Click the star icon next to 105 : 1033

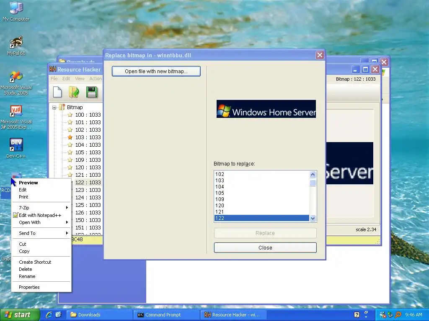tap(70, 152)
